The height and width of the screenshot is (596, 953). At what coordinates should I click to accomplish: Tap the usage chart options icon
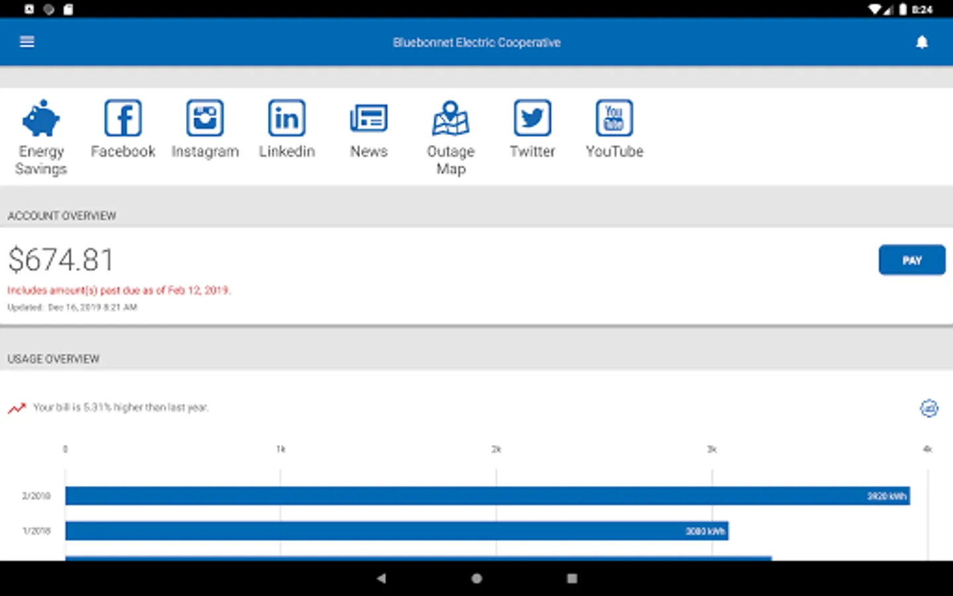point(929,408)
